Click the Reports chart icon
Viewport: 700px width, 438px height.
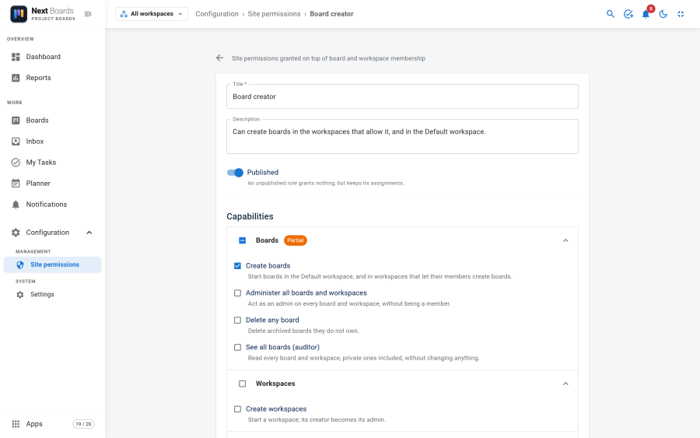click(x=16, y=78)
